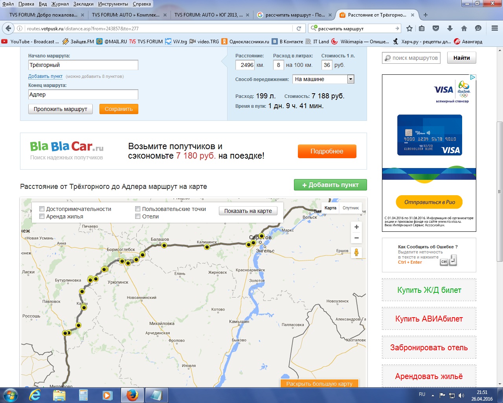Select the Street View pegman icon
Screen dimensions: 503x403
(x=356, y=252)
